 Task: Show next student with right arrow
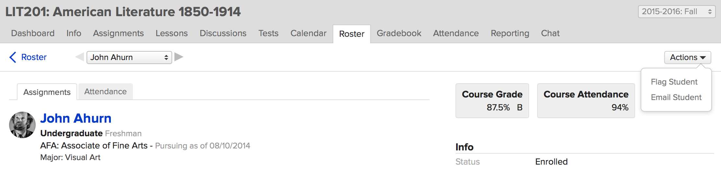click(x=179, y=57)
